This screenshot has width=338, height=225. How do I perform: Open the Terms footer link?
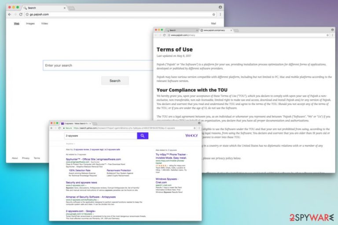[37, 158]
